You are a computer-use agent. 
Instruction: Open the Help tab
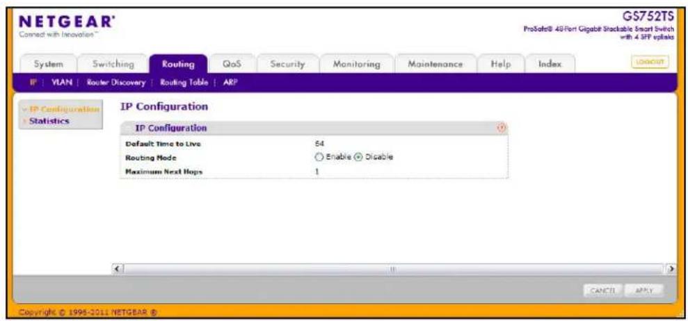point(501,64)
